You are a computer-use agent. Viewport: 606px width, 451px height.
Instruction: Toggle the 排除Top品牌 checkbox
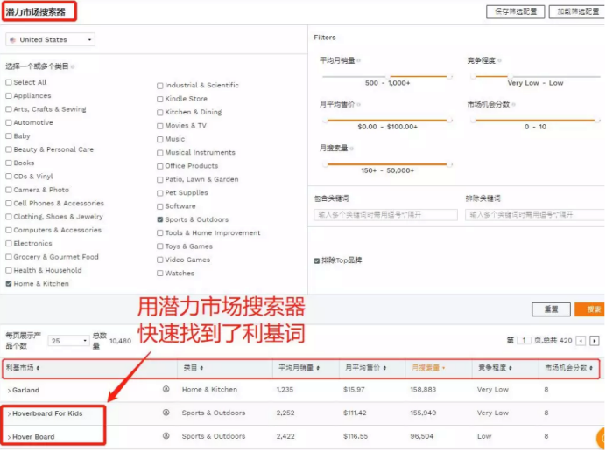coord(317,260)
